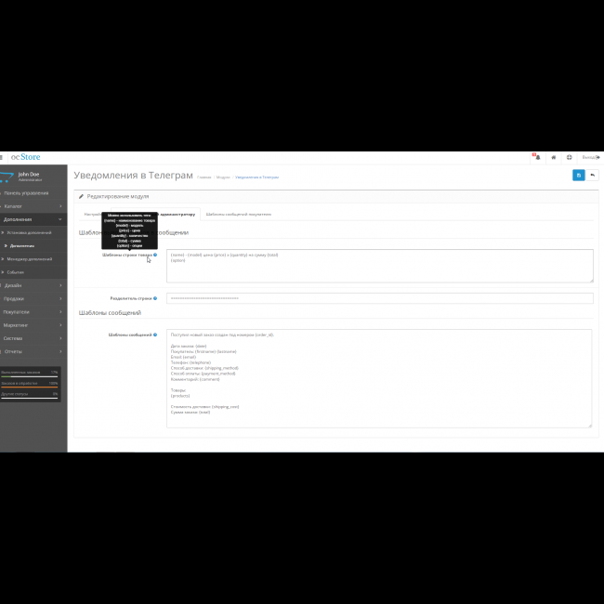Click the blue save button
This screenshot has height=604, width=604.
pos(579,175)
